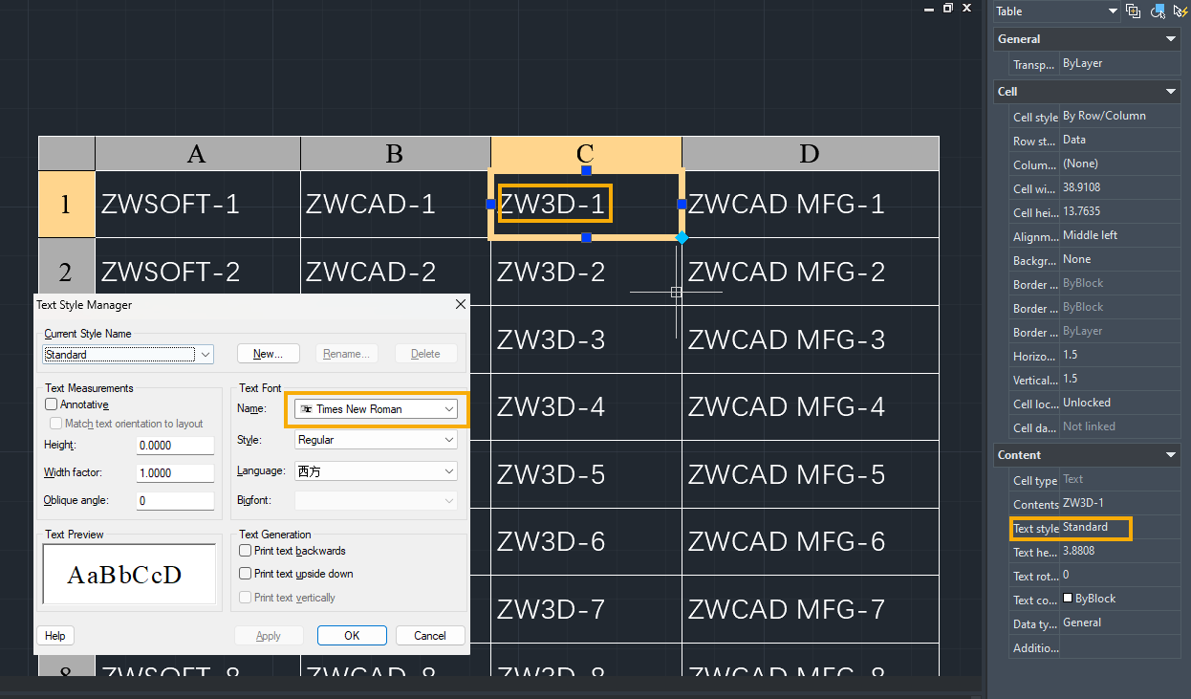Toggle Print text upside down checkbox
The image size is (1191, 699).
[246, 574]
